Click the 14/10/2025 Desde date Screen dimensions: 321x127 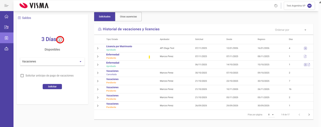[232, 65]
